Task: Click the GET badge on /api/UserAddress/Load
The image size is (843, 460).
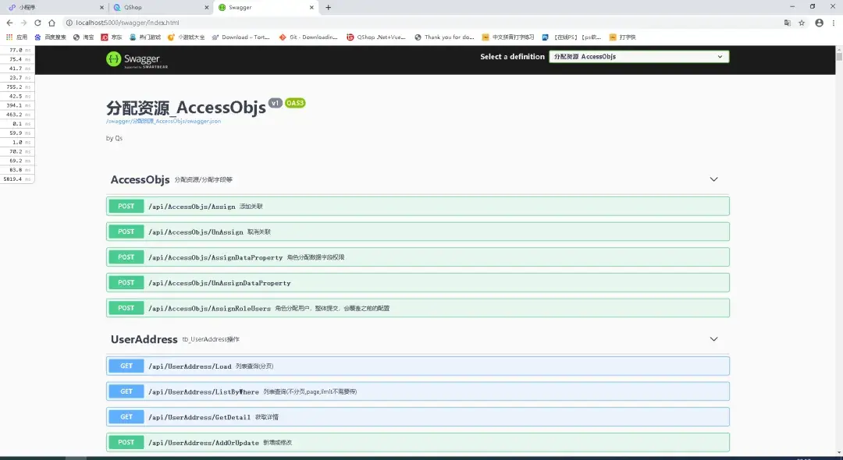Action: [x=126, y=365]
